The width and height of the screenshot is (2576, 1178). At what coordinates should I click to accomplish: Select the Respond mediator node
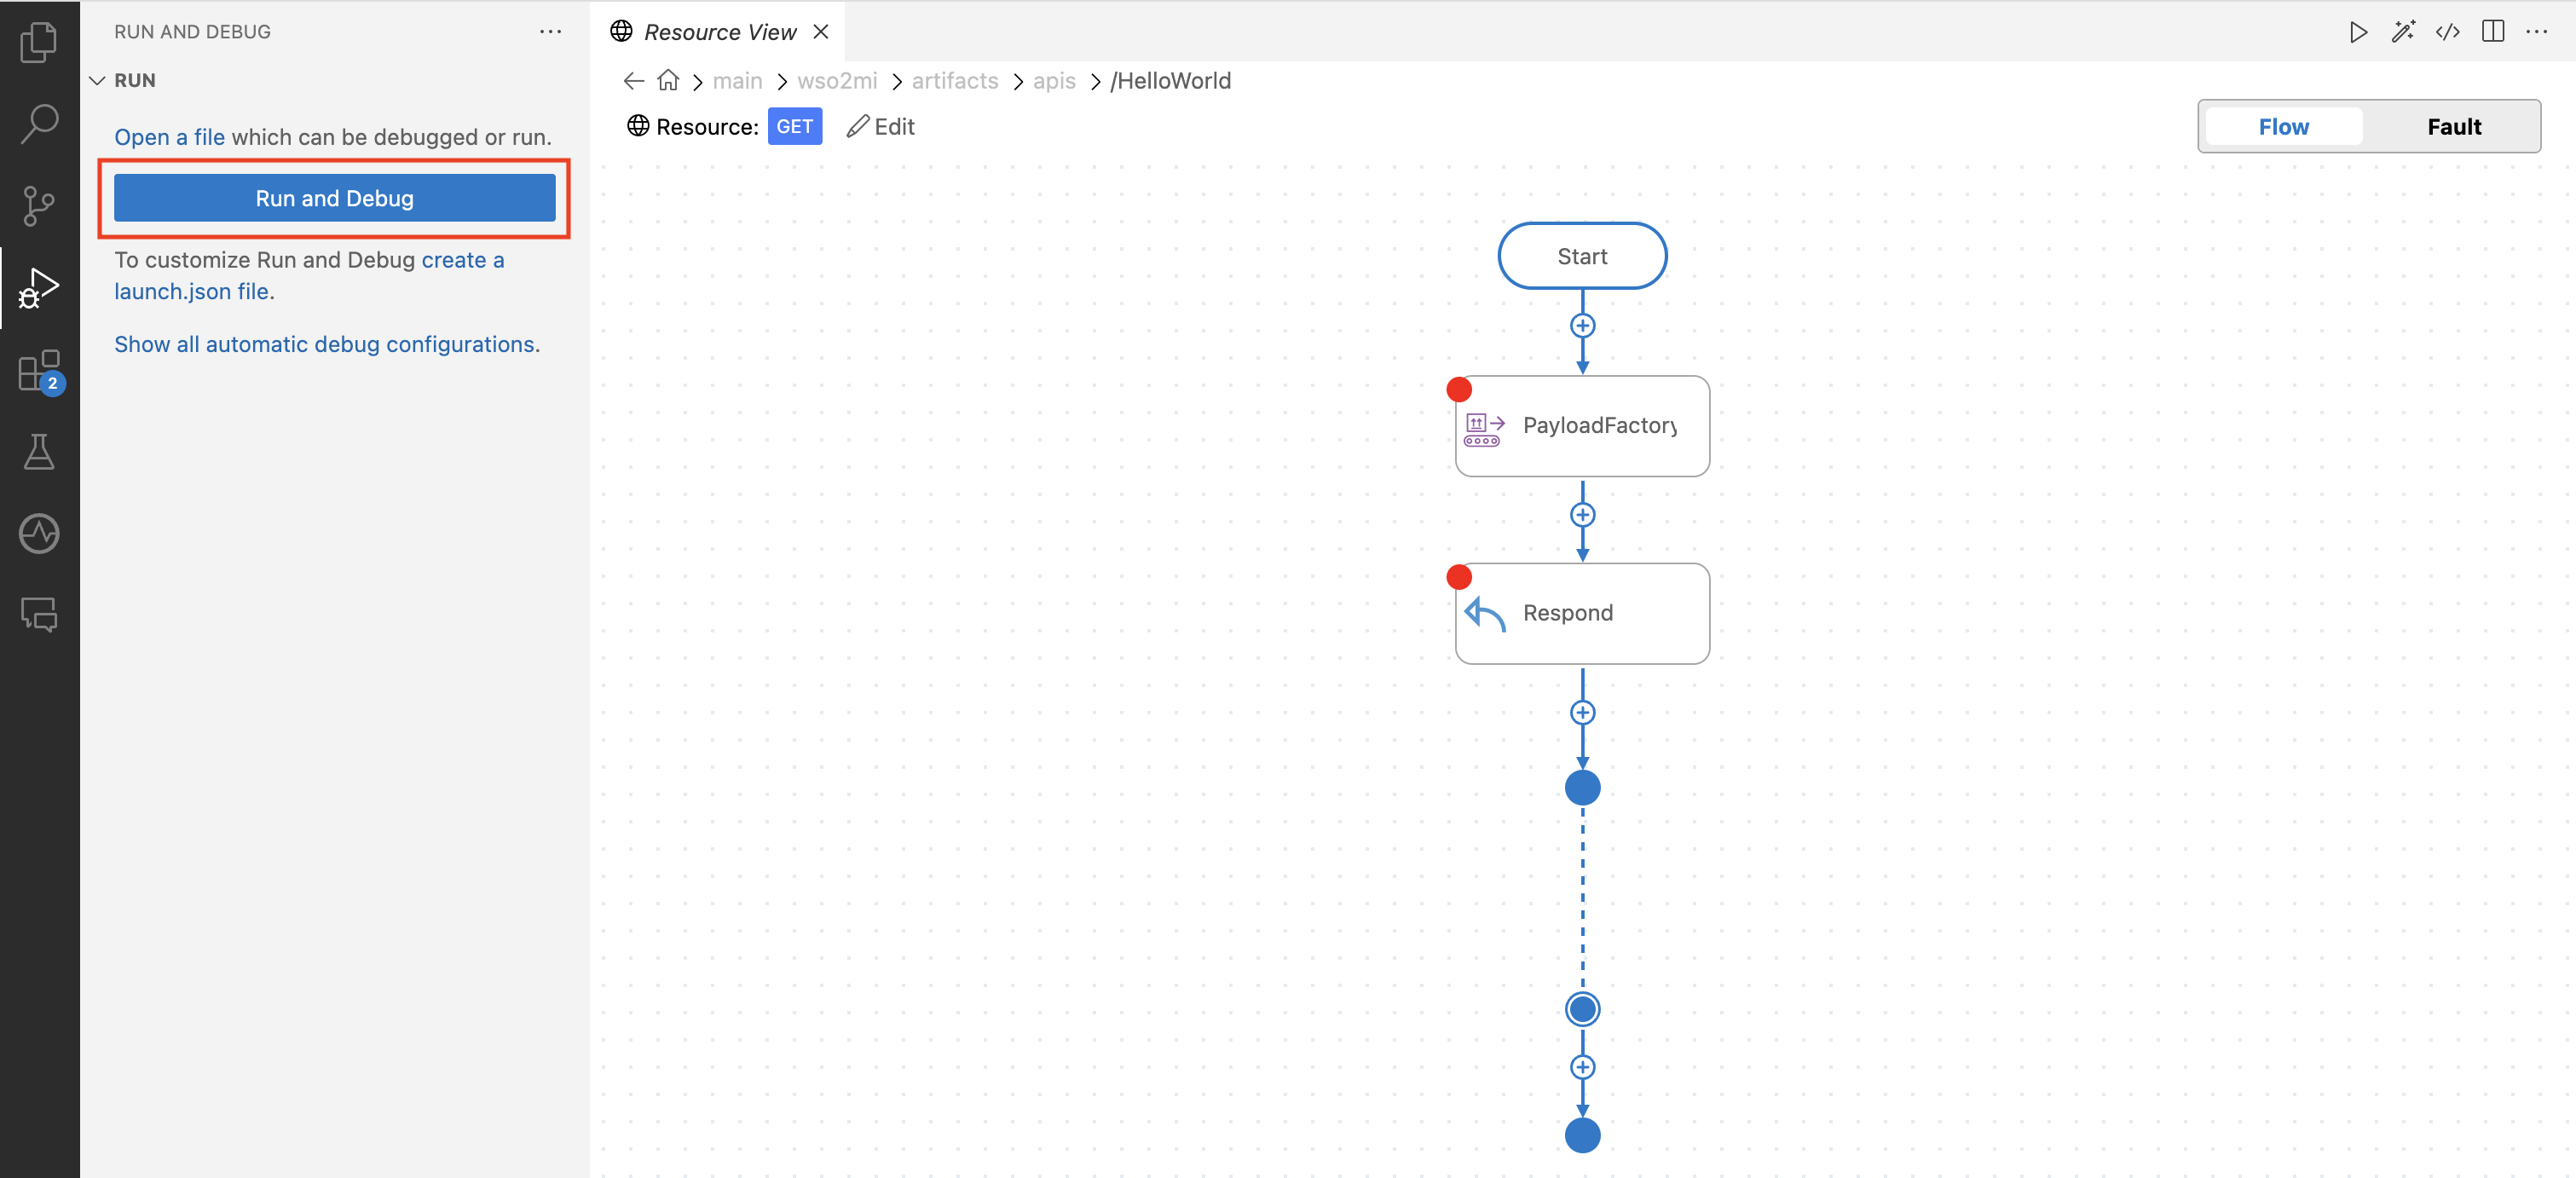click(1582, 613)
